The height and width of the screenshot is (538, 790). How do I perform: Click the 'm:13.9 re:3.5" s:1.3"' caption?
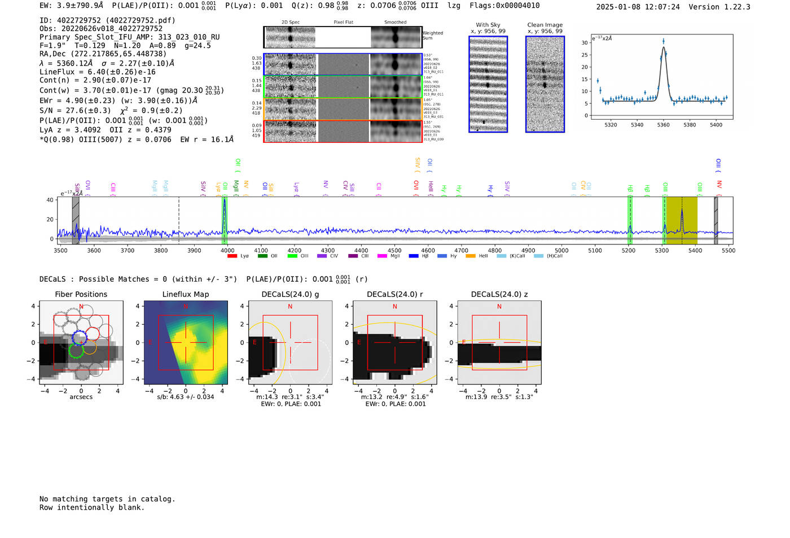[499, 397]
